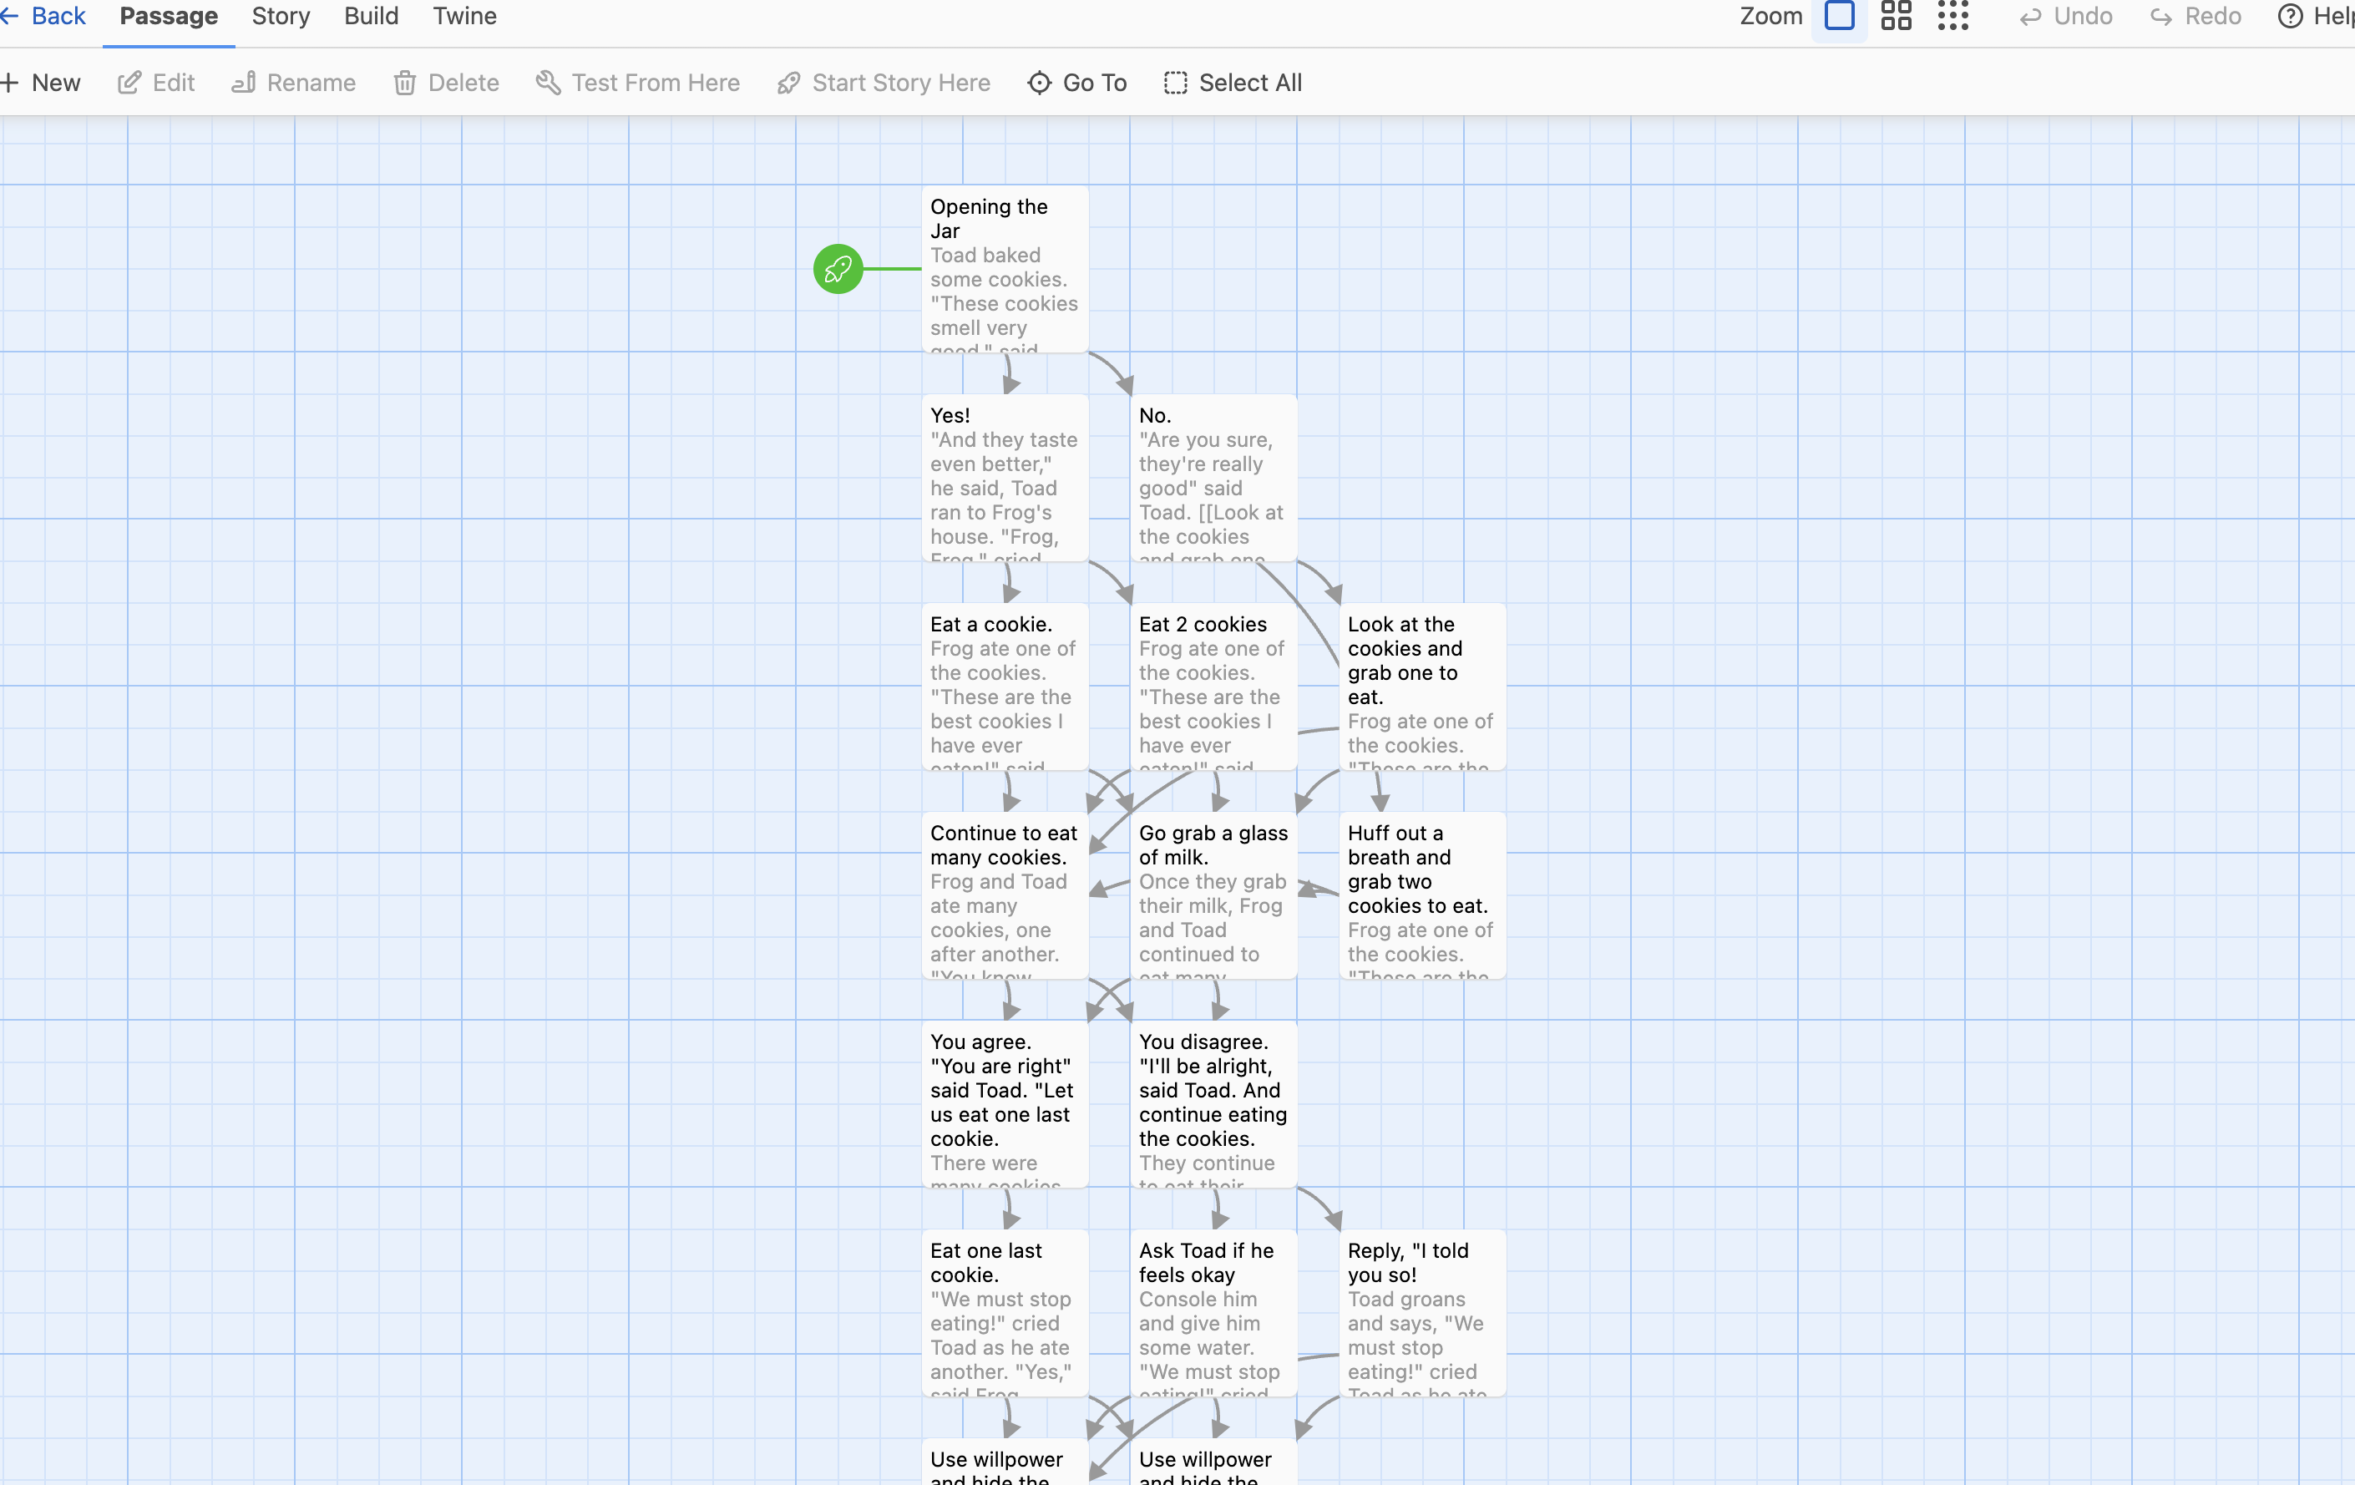
Task: Go Back to the library
Action: tap(44, 17)
